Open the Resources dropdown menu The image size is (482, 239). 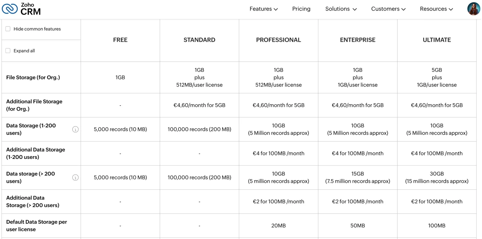pyautogui.click(x=436, y=9)
